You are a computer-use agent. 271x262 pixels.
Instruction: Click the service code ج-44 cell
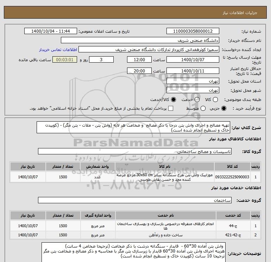(233, 226)
